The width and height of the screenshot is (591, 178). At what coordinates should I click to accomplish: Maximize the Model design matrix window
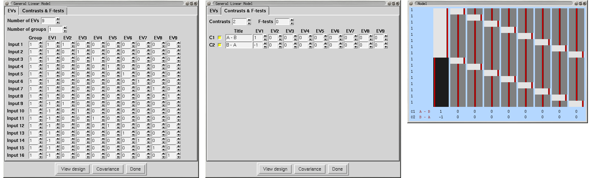(x=580, y=3)
